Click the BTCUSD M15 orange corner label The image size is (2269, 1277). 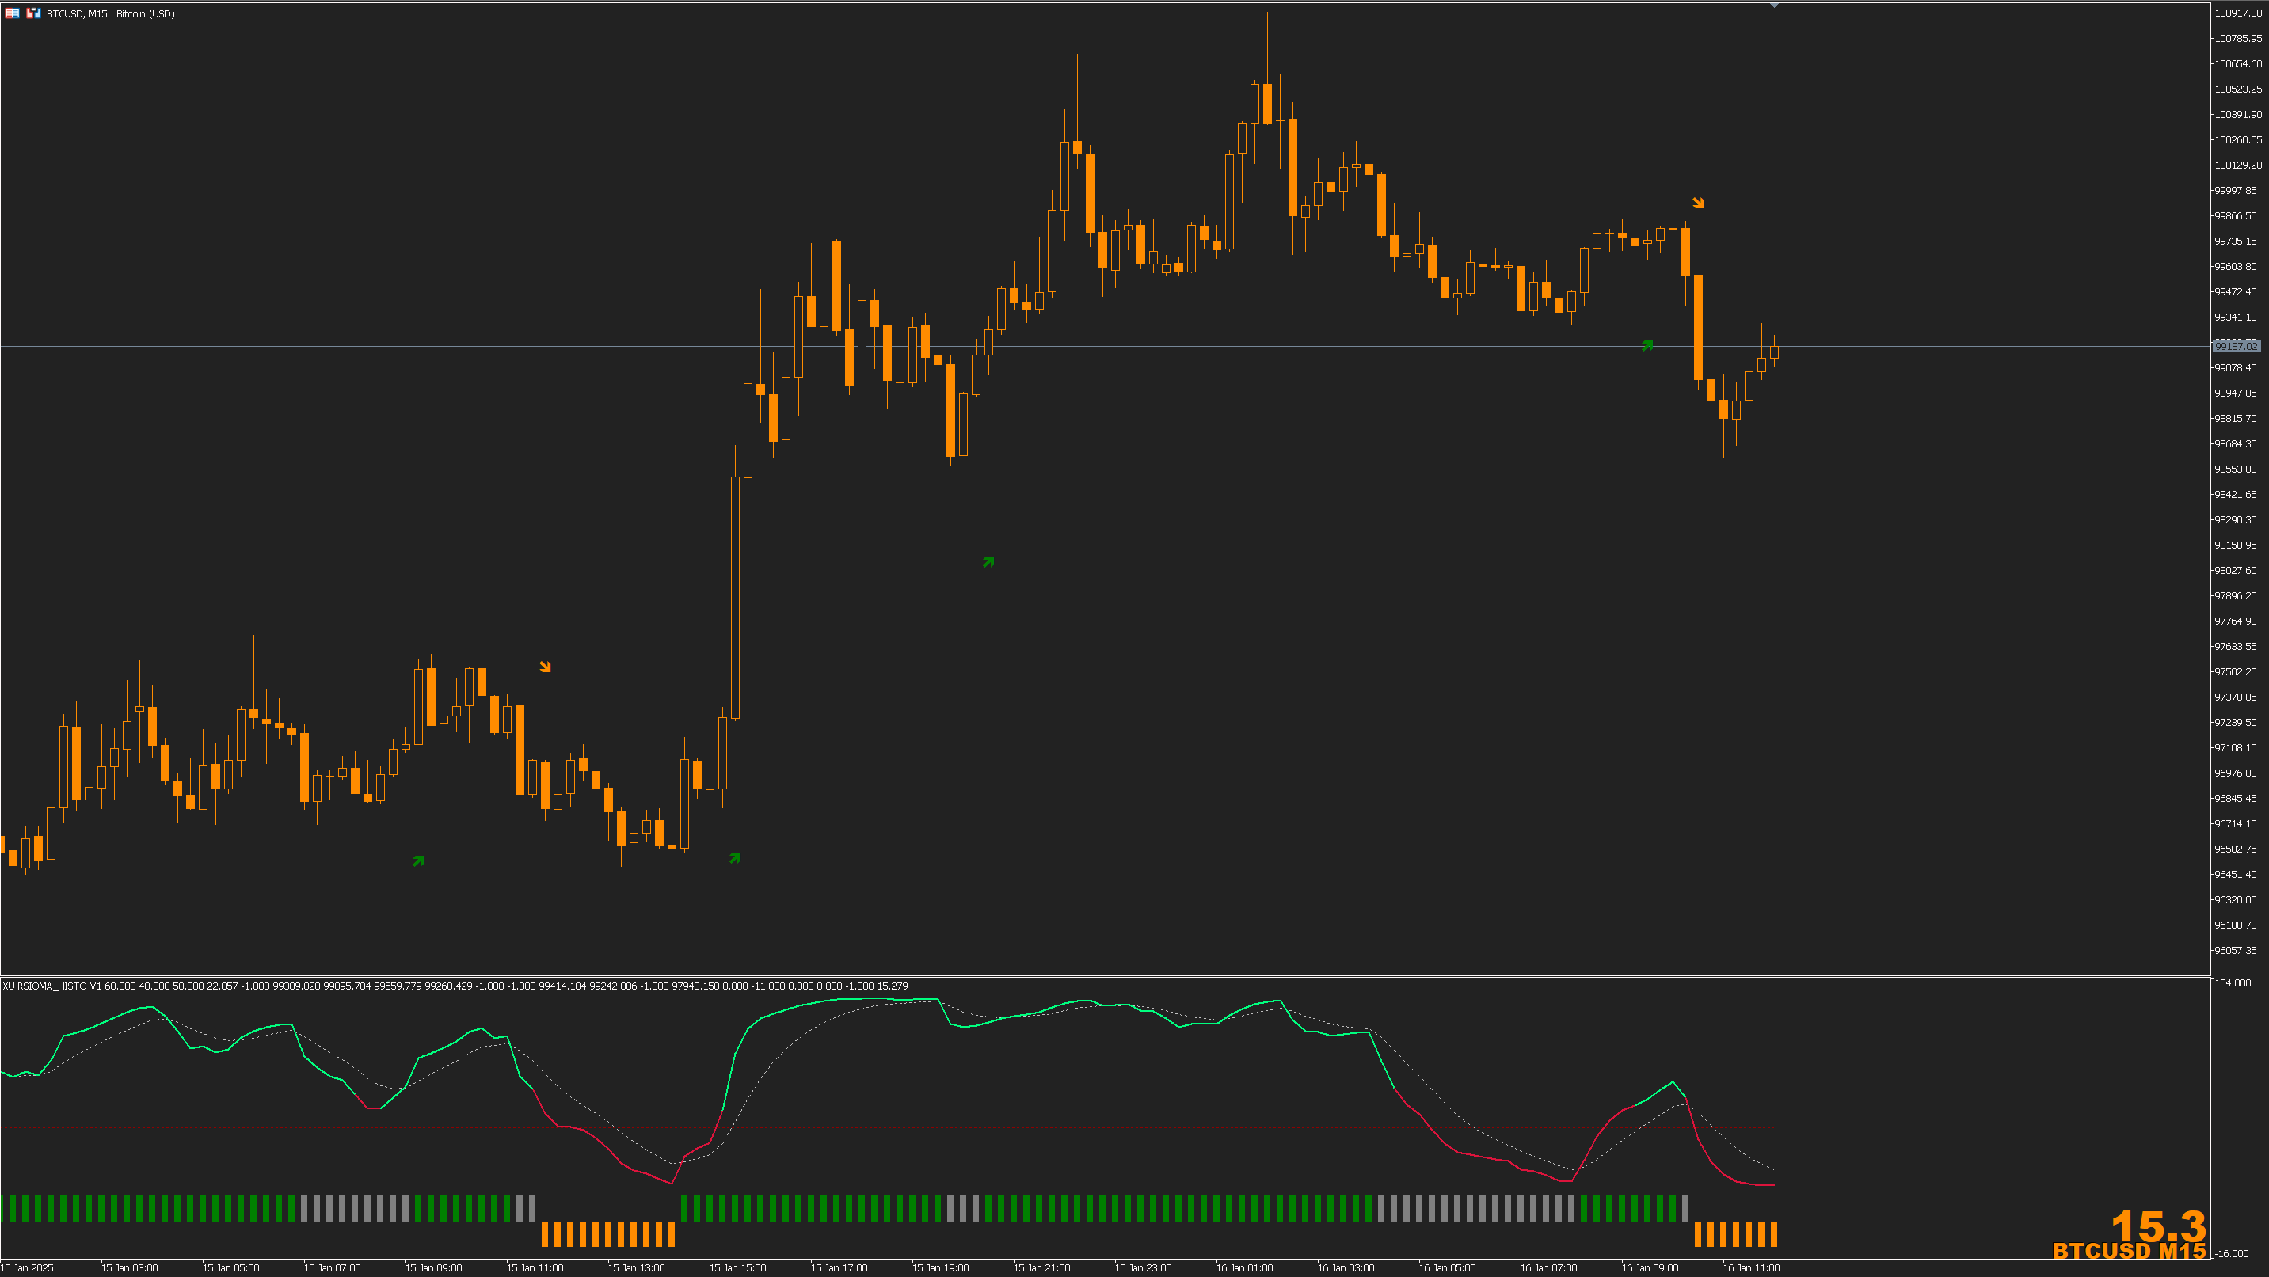pos(2128,1252)
